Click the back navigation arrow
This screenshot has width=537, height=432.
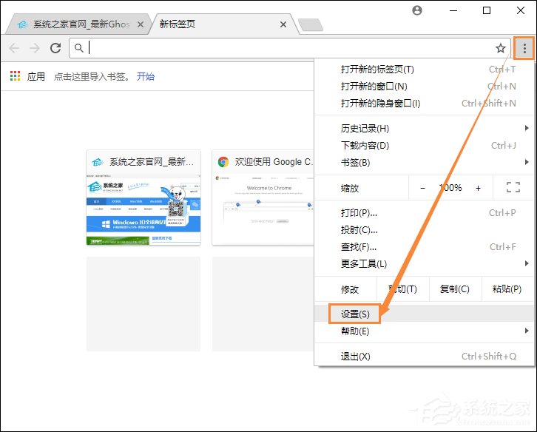[x=14, y=48]
